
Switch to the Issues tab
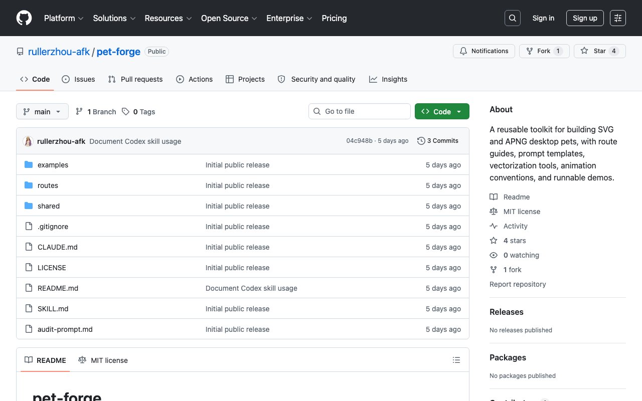pyautogui.click(x=78, y=79)
